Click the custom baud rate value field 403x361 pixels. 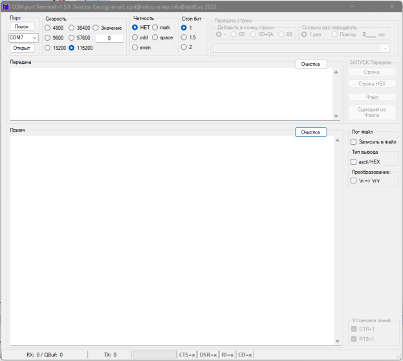(109, 39)
